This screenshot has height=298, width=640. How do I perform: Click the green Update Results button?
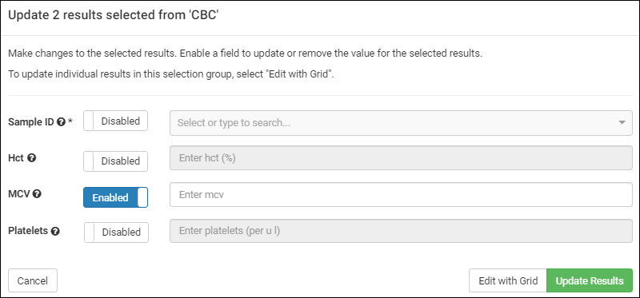pyautogui.click(x=590, y=280)
